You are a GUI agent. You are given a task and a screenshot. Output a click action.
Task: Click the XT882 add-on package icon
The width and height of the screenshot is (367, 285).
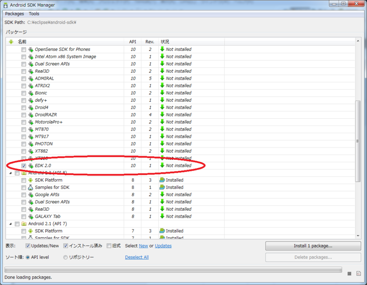coord(31,151)
